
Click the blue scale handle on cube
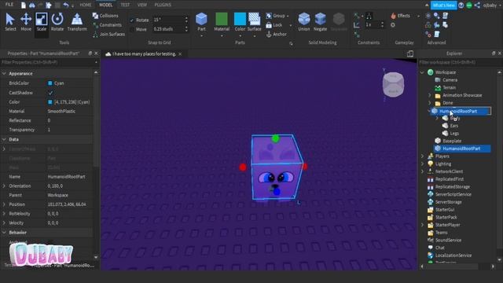(x=277, y=192)
